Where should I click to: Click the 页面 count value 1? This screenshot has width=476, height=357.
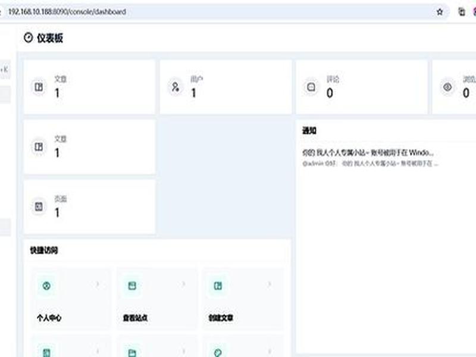pyautogui.click(x=57, y=212)
